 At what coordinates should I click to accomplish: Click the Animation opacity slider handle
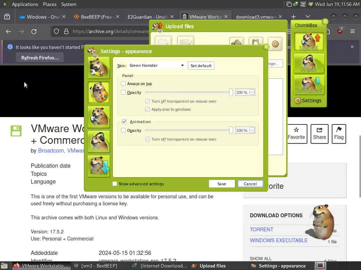(231, 130)
